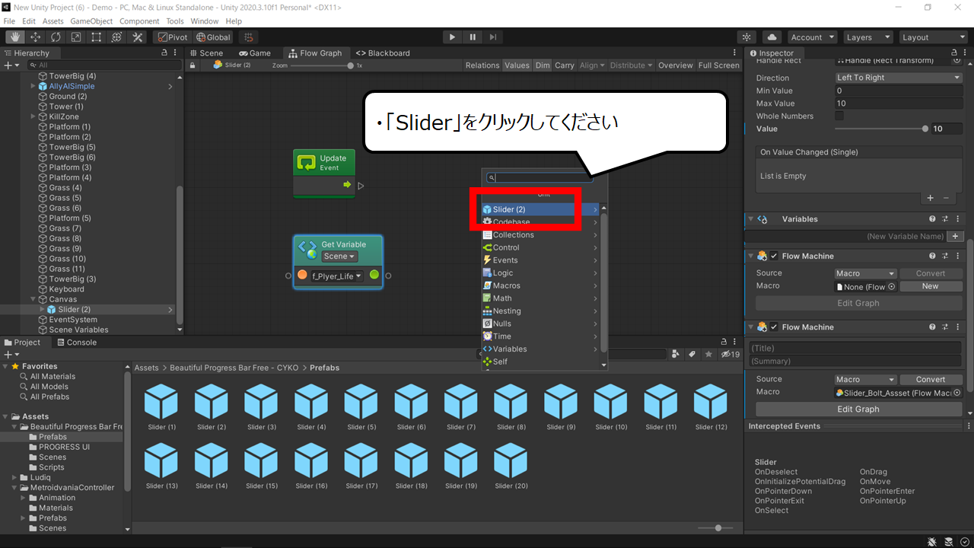Open Direction dropdown Left To Right

coord(899,78)
